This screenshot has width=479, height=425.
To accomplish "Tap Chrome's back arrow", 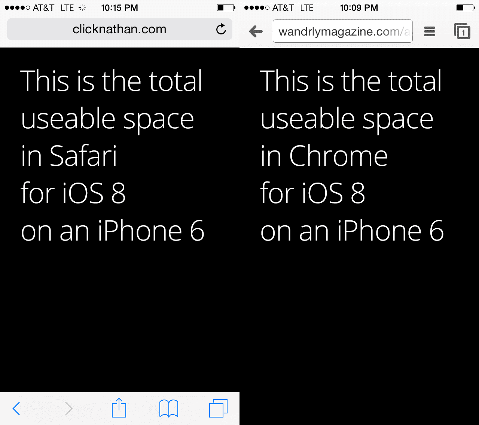I will click(256, 31).
